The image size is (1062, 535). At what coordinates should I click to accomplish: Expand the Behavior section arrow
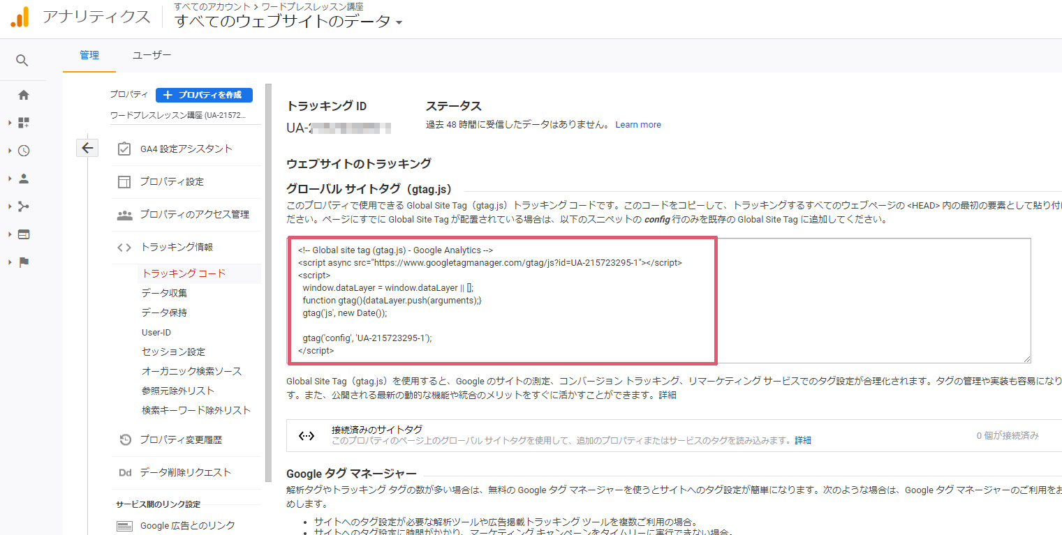(10, 234)
